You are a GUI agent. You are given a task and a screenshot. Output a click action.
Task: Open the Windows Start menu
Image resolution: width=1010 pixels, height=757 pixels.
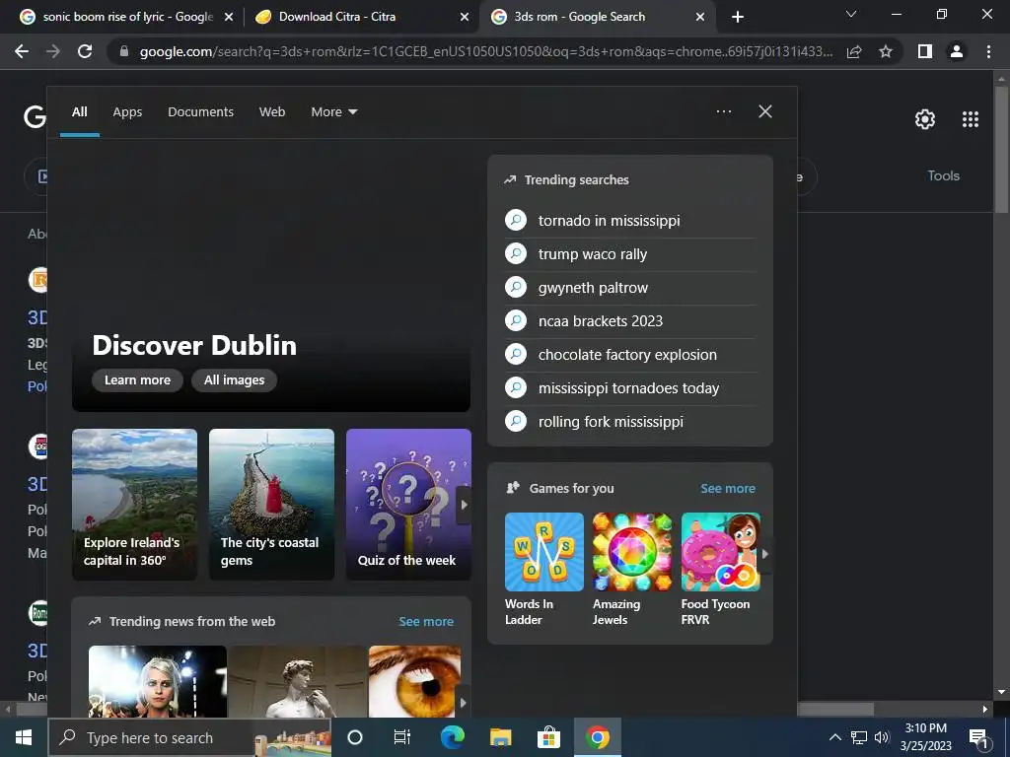[24, 737]
